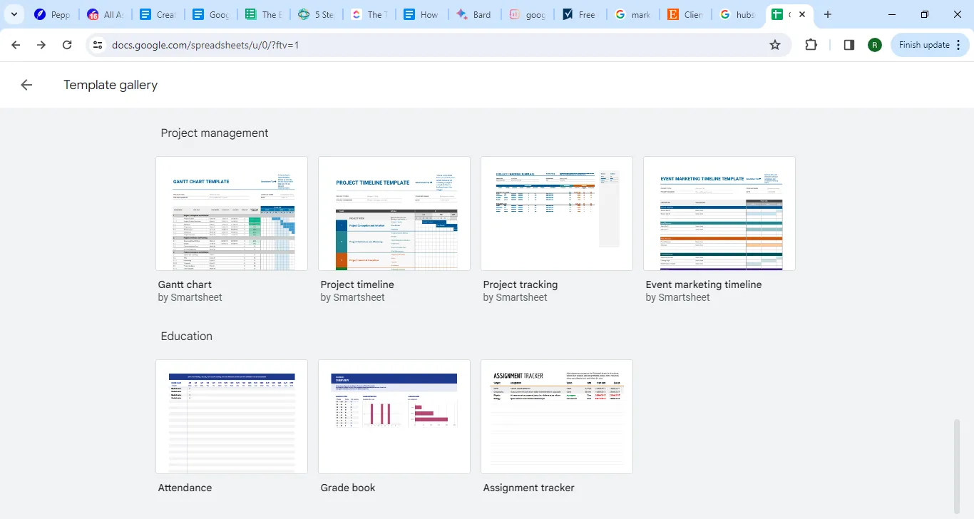Viewport: 974px width, 519px height.
Task: Switch to All Ac browser tab
Action: (x=106, y=14)
